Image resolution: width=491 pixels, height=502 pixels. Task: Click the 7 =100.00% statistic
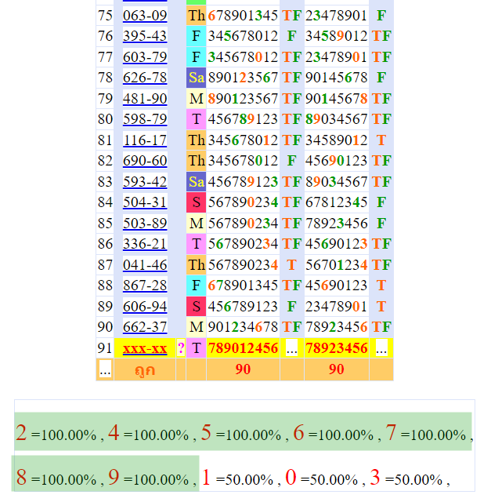(x=426, y=433)
